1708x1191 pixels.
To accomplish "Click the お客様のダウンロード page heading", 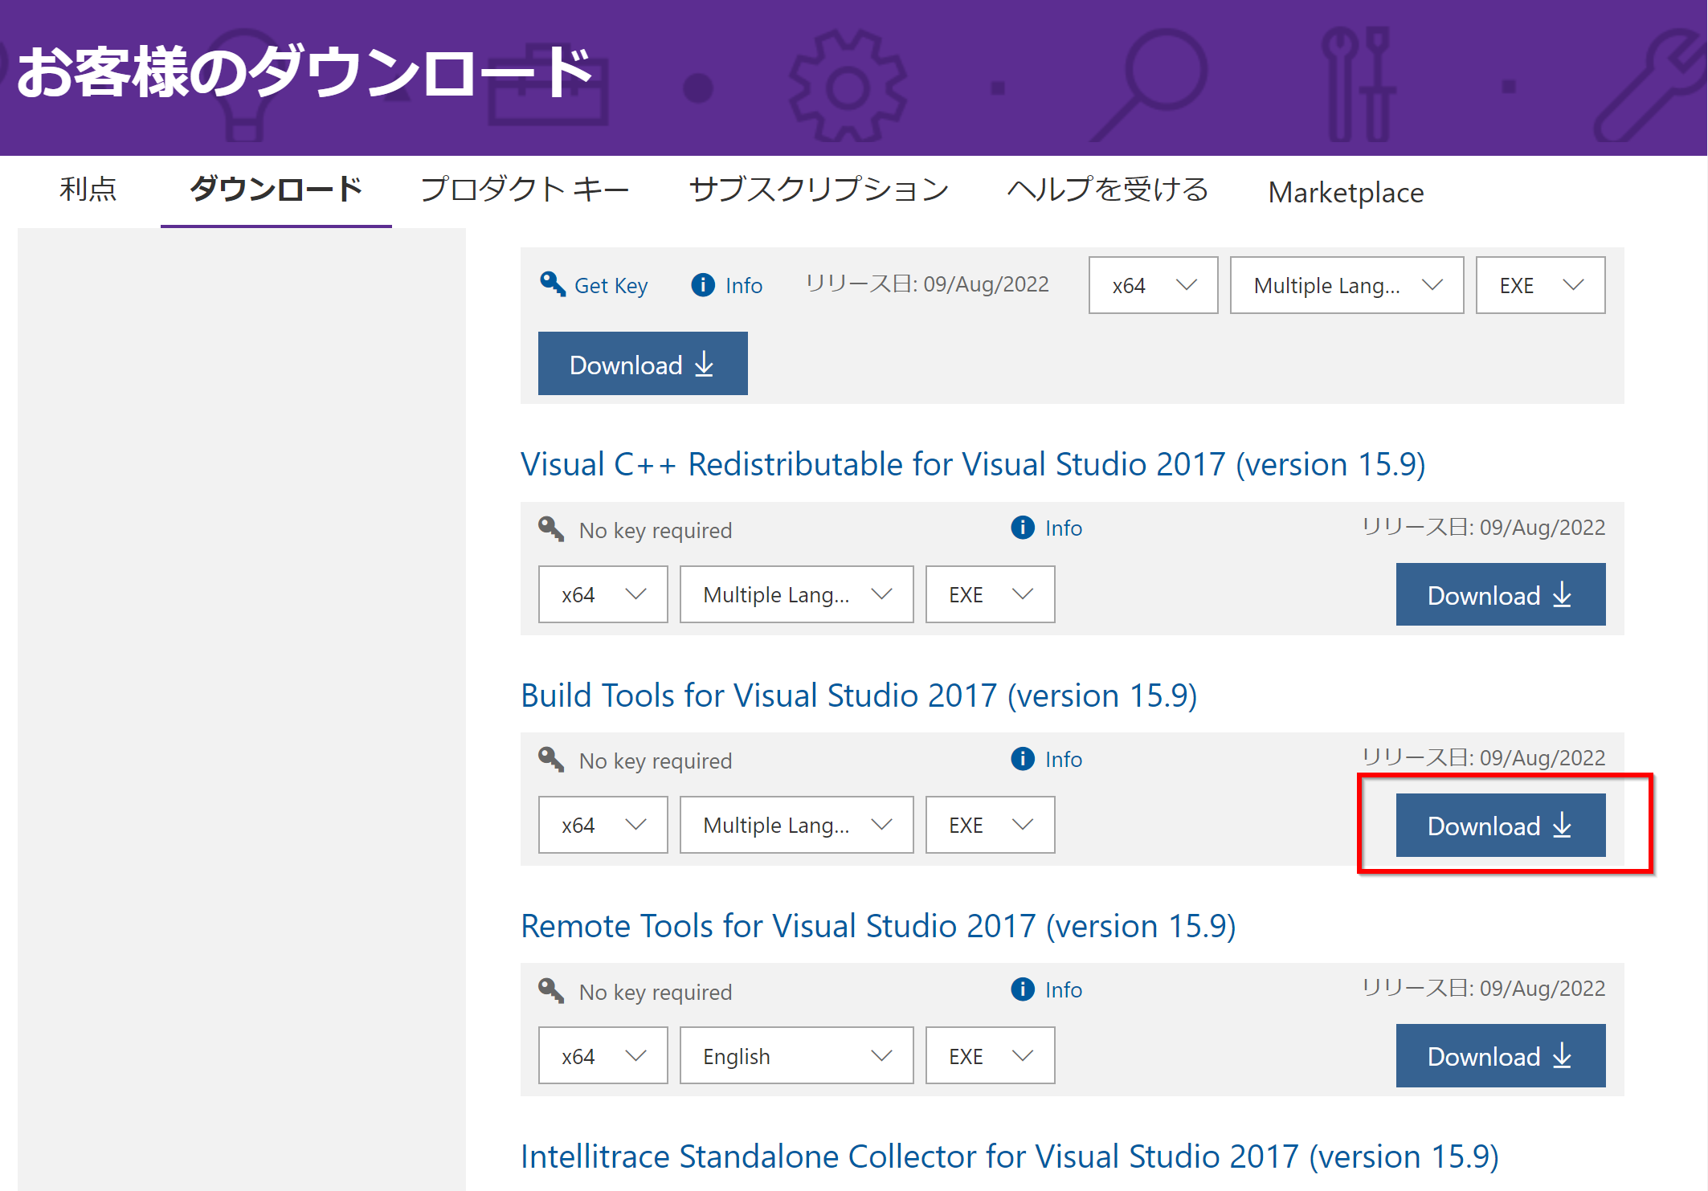I will pos(305,72).
